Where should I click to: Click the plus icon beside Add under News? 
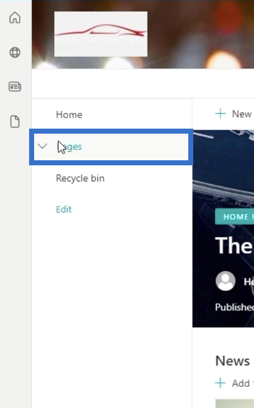220,383
